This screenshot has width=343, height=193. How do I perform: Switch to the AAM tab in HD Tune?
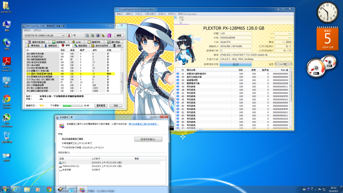77,42
